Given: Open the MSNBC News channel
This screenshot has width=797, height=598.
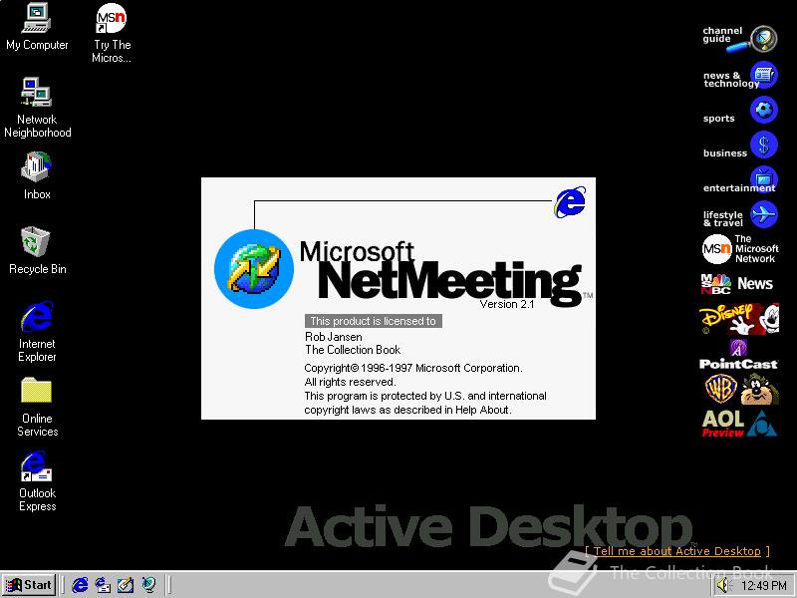Looking at the screenshot, I should (x=737, y=284).
